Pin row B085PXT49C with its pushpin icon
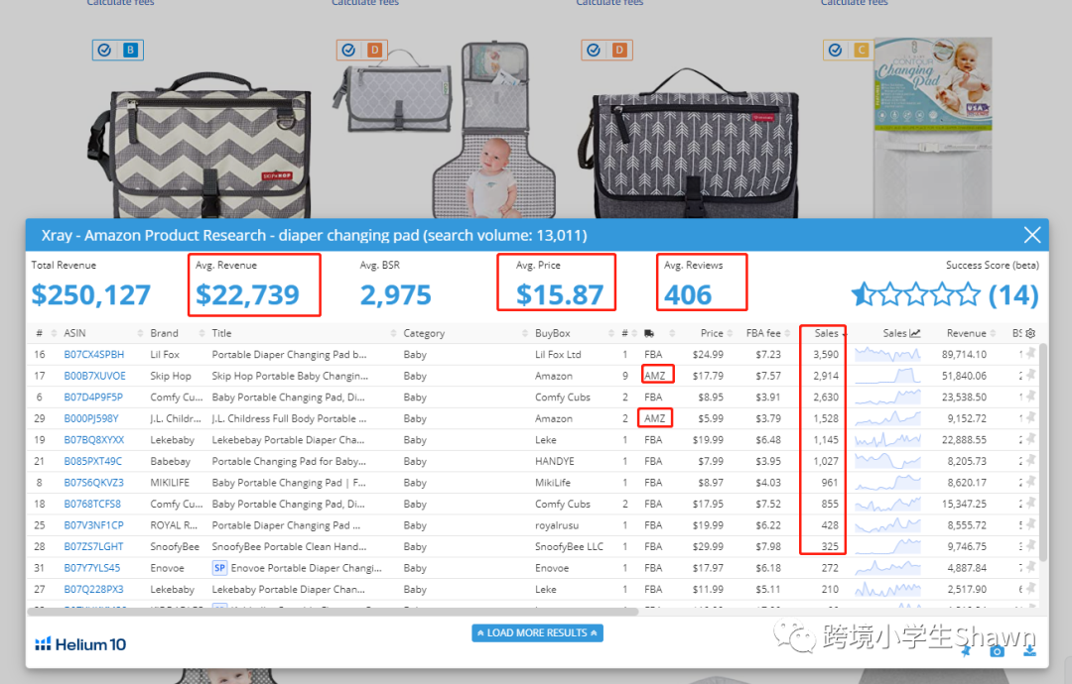Screen dimensions: 1072x684 [1029, 461]
